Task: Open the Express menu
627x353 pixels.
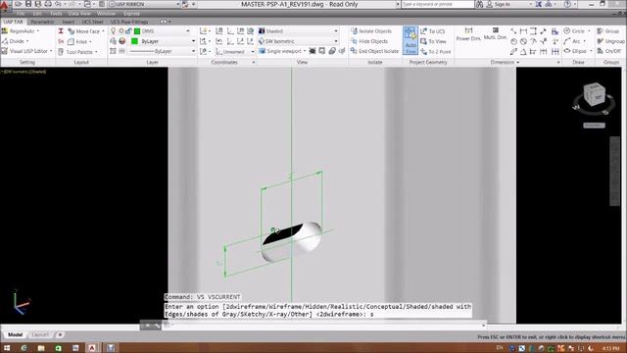Action: pyautogui.click(x=131, y=13)
